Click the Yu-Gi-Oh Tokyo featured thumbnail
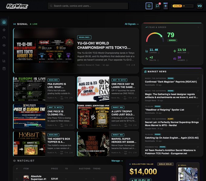Viewport: 206px width, 181px height. tap(44, 51)
